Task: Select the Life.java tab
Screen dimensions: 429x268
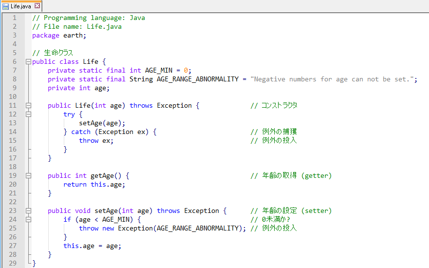Action: [x=21, y=6]
